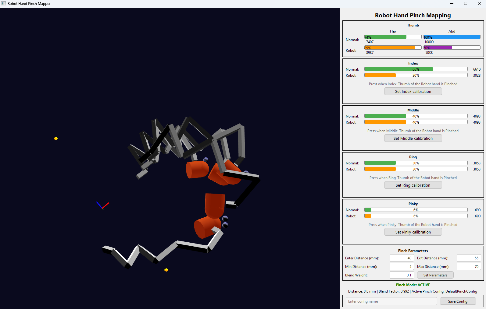Apply values with Set Parameters button
Image resolution: width=486 pixels, height=309 pixels.
click(435, 275)
